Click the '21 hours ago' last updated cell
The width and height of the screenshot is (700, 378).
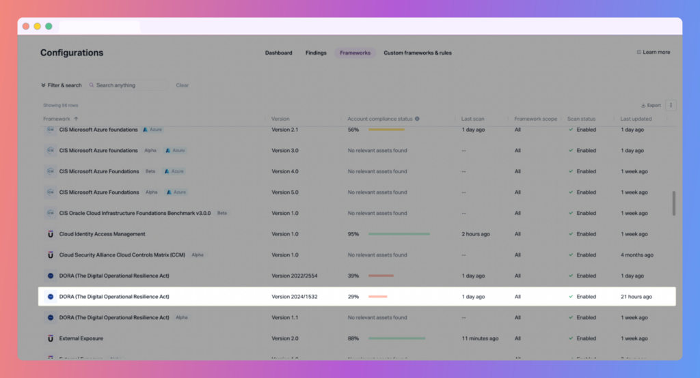click(x=636, y=296)
